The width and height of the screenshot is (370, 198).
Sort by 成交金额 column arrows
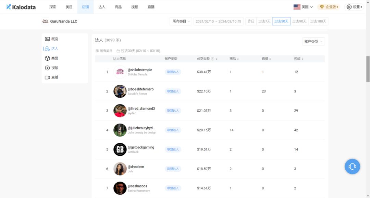(x=217, y=59)
